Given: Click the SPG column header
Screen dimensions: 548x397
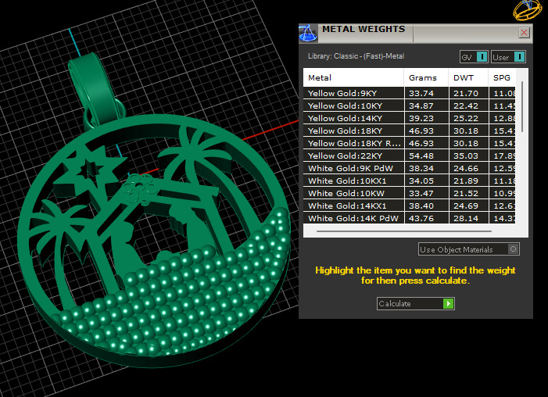Looking at the screenshot, I should [x=502, y=77].
